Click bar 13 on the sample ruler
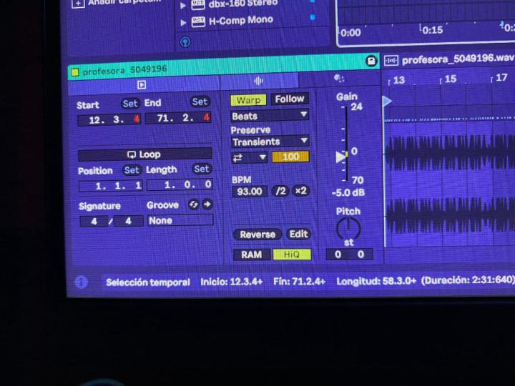Viewport: 515px width, 386px height. [398, 80]
